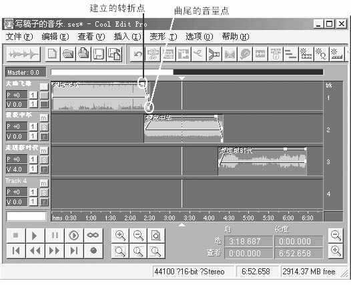Screen dimensions: 351x285
Task: Enable loop playback with infinity icon
Action: tap(93, 236)
